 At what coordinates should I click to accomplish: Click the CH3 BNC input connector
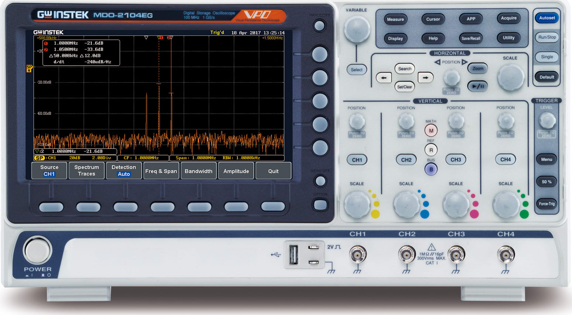[x=456, y=254]
